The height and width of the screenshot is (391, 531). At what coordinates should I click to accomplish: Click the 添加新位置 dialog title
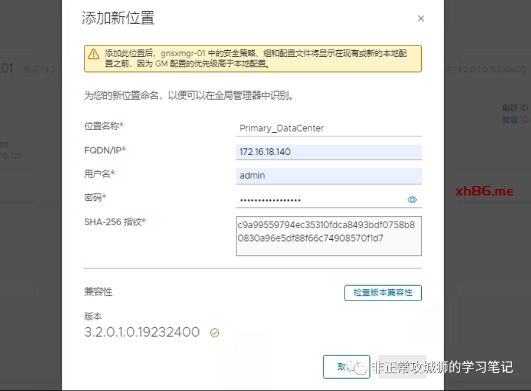pos(118,18)
